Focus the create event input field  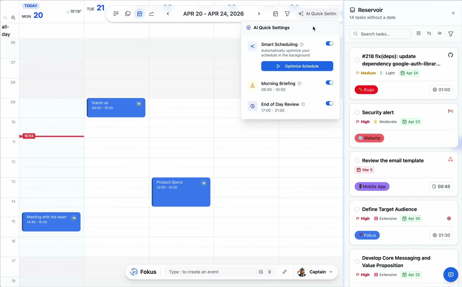tap(211, 272)
